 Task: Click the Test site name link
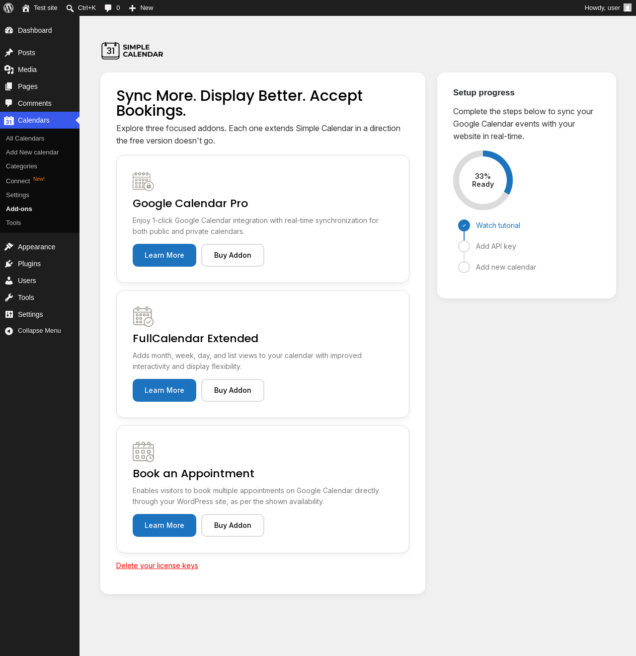pyautogui.click(x=46, y=8)
